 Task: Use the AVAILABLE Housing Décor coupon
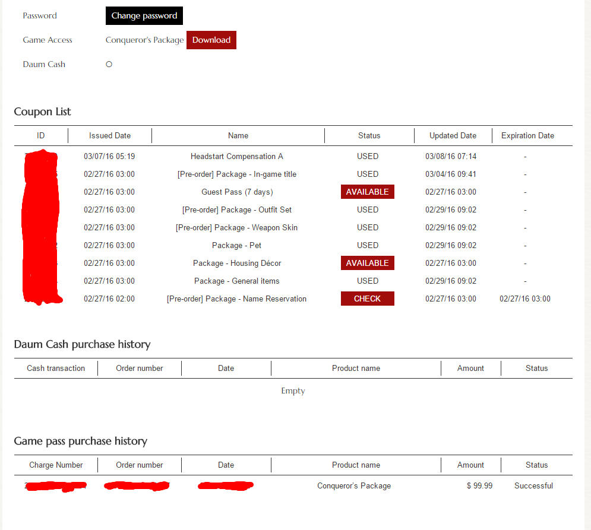point(368,263)
